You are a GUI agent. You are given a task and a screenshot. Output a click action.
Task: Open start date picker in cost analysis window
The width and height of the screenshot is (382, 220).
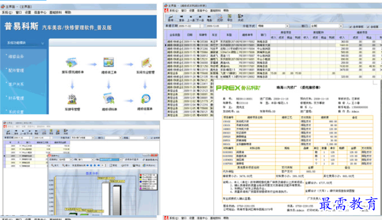click(202, 26)
